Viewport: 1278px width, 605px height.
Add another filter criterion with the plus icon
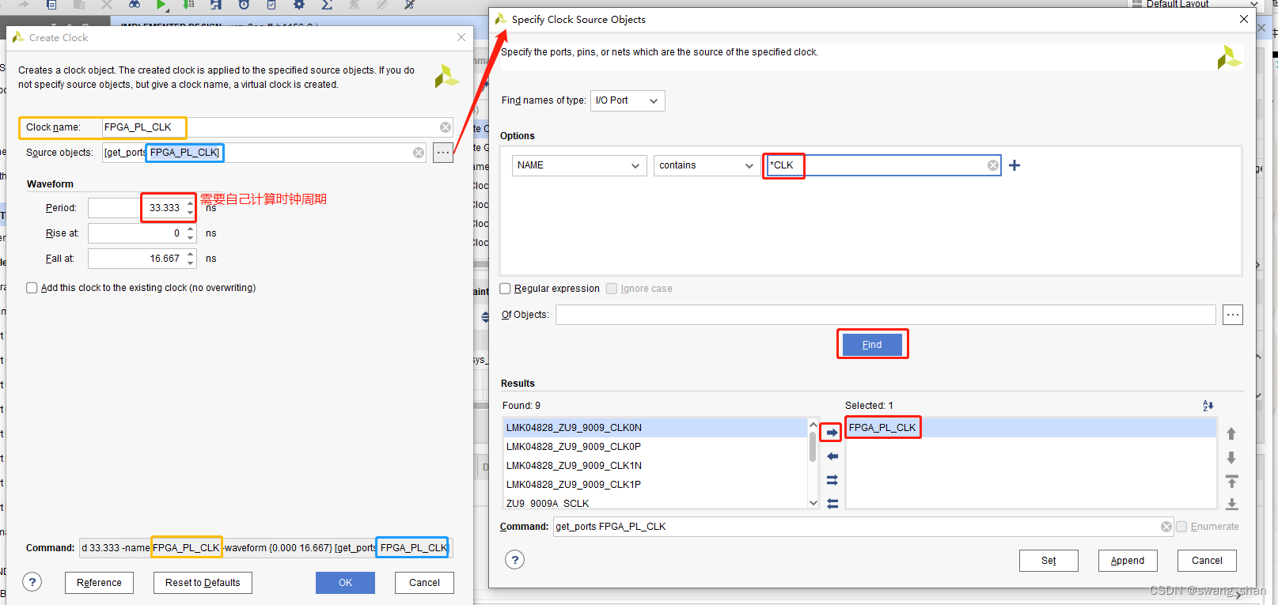pos(1014,165)
